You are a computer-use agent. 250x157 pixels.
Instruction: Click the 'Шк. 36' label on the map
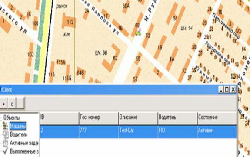pyautogui.click(x=101, y=52)
